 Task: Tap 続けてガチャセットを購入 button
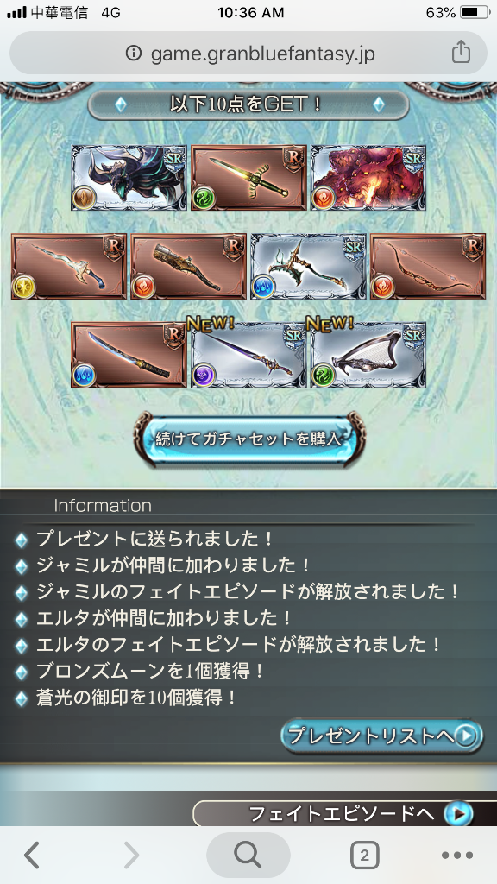[249, 439]
